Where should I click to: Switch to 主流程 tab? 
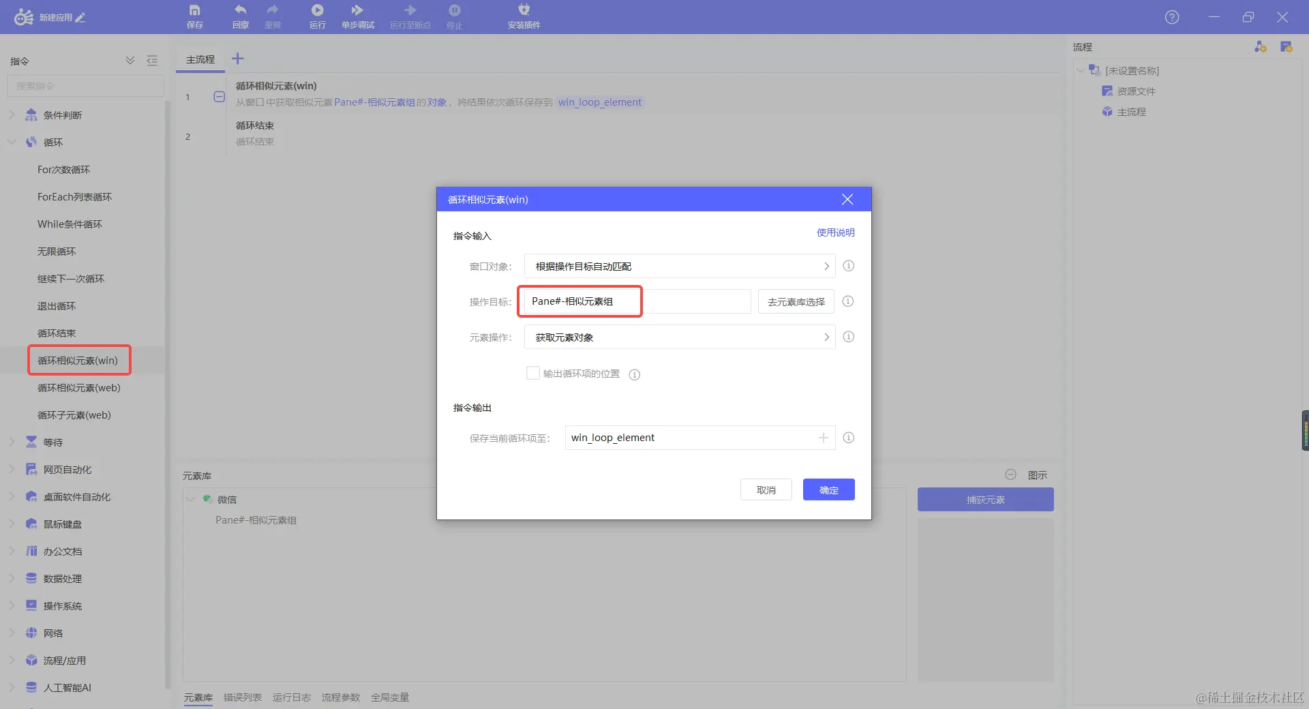click(200, 59)
